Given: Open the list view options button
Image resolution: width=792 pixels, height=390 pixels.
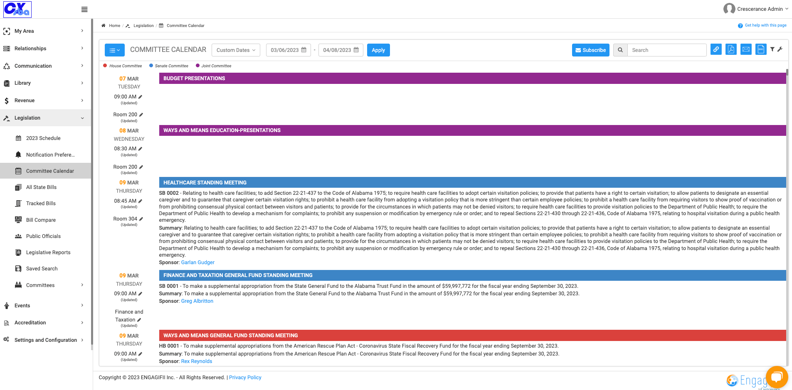Looking at the screenshot, I should [x=115, y=50].
